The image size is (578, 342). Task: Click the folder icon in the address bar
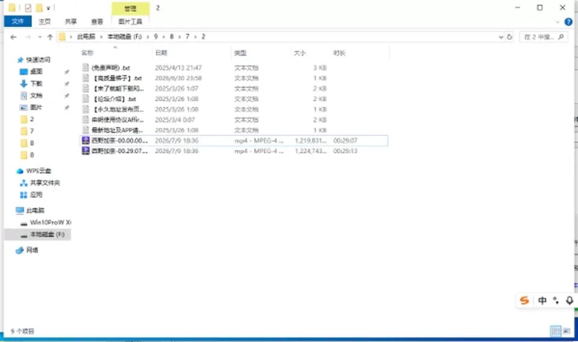[x=62, y=37]
